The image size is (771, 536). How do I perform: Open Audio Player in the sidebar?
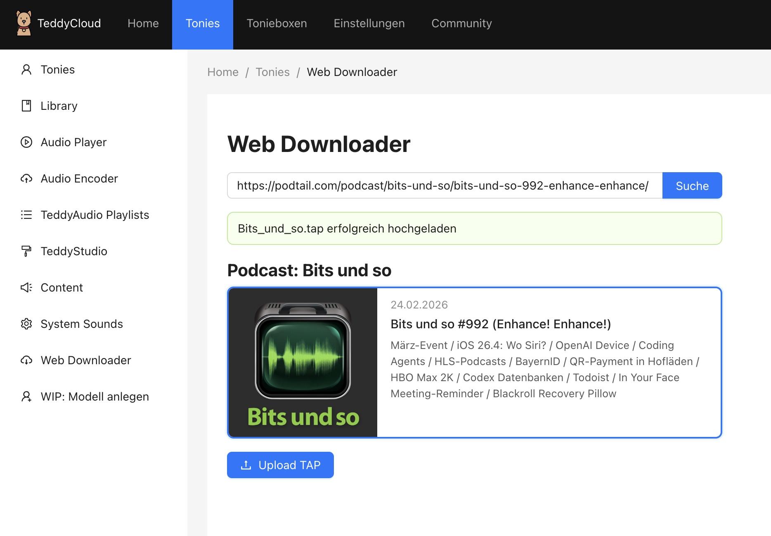[94, 142]
